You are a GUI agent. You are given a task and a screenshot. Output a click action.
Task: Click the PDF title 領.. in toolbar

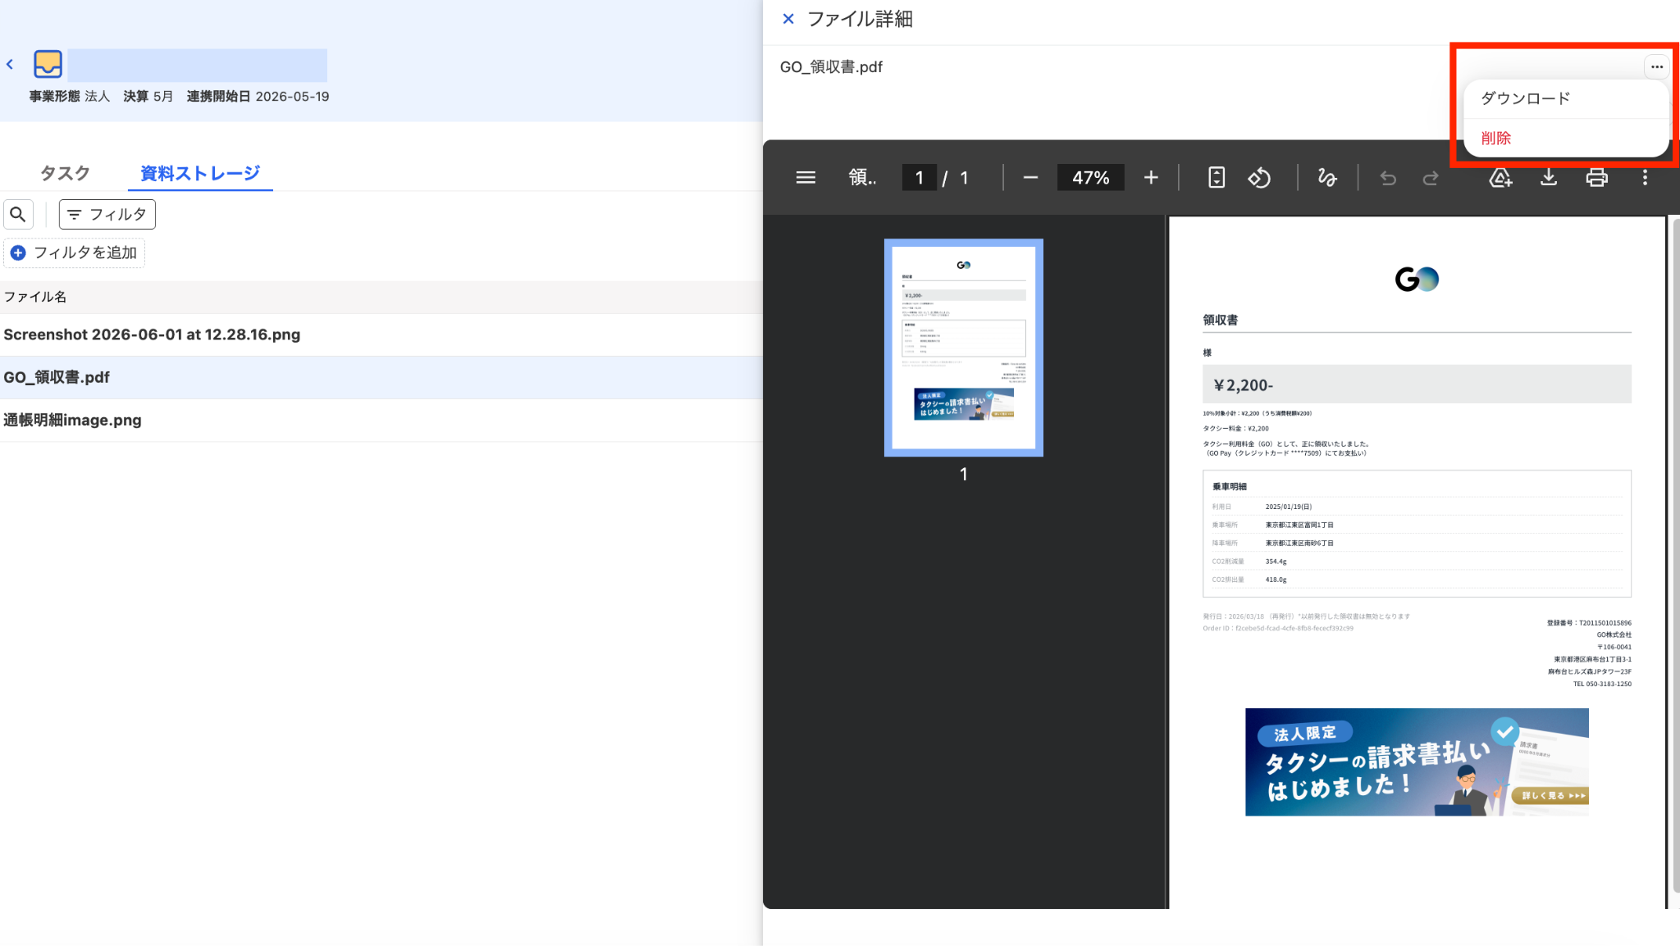862,178
